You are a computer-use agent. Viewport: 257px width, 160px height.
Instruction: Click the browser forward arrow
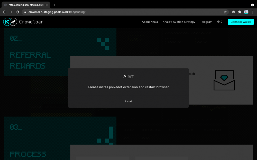[11, 12]
